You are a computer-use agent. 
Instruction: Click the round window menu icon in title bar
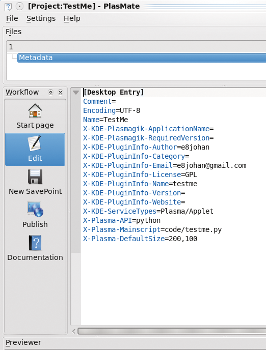tap(20, 7)
